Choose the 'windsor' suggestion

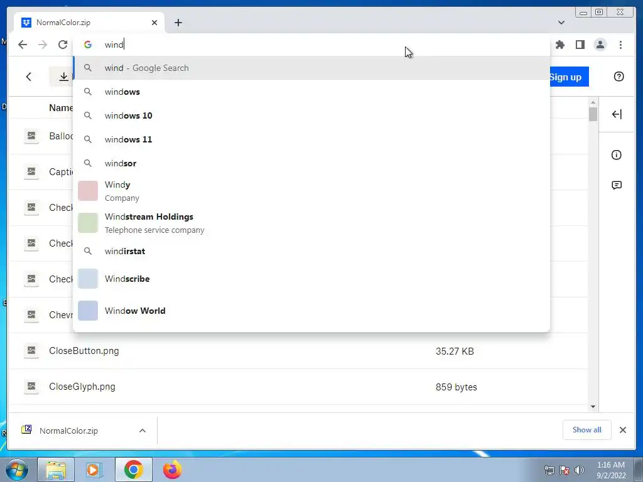(x=311, y=163)
